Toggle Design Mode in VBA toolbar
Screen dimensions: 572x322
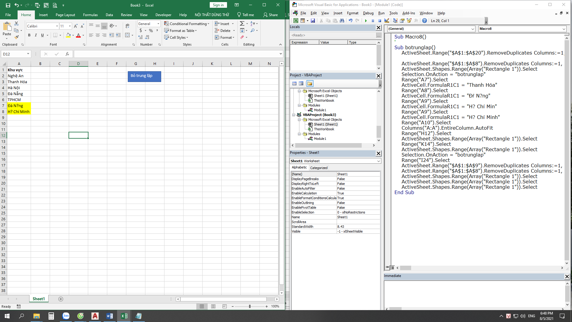click(x=387, y=21)
